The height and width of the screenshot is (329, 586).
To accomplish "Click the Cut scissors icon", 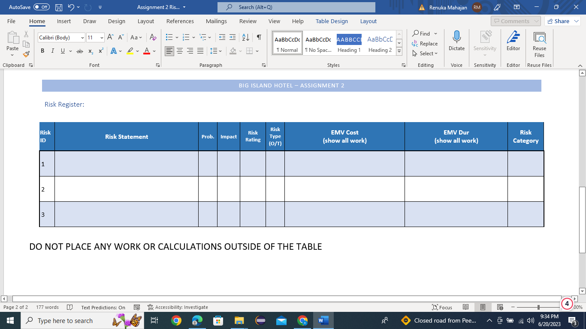I will [x=26, y=34].
